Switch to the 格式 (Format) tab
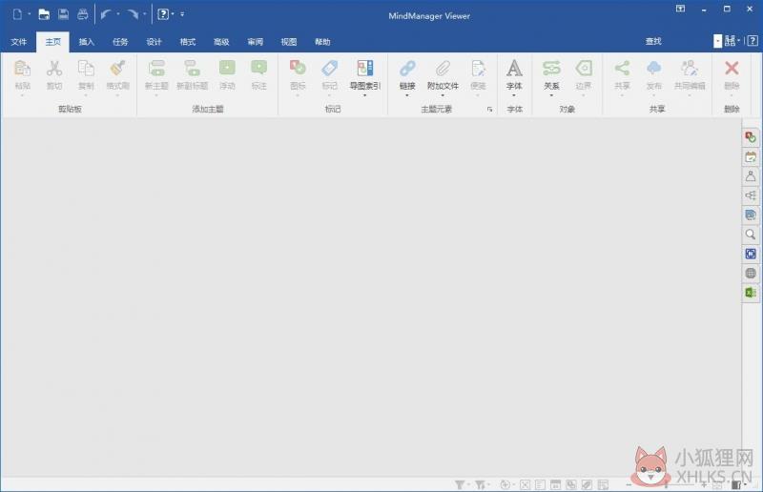 pyautogui.click(x=187, y=42)
